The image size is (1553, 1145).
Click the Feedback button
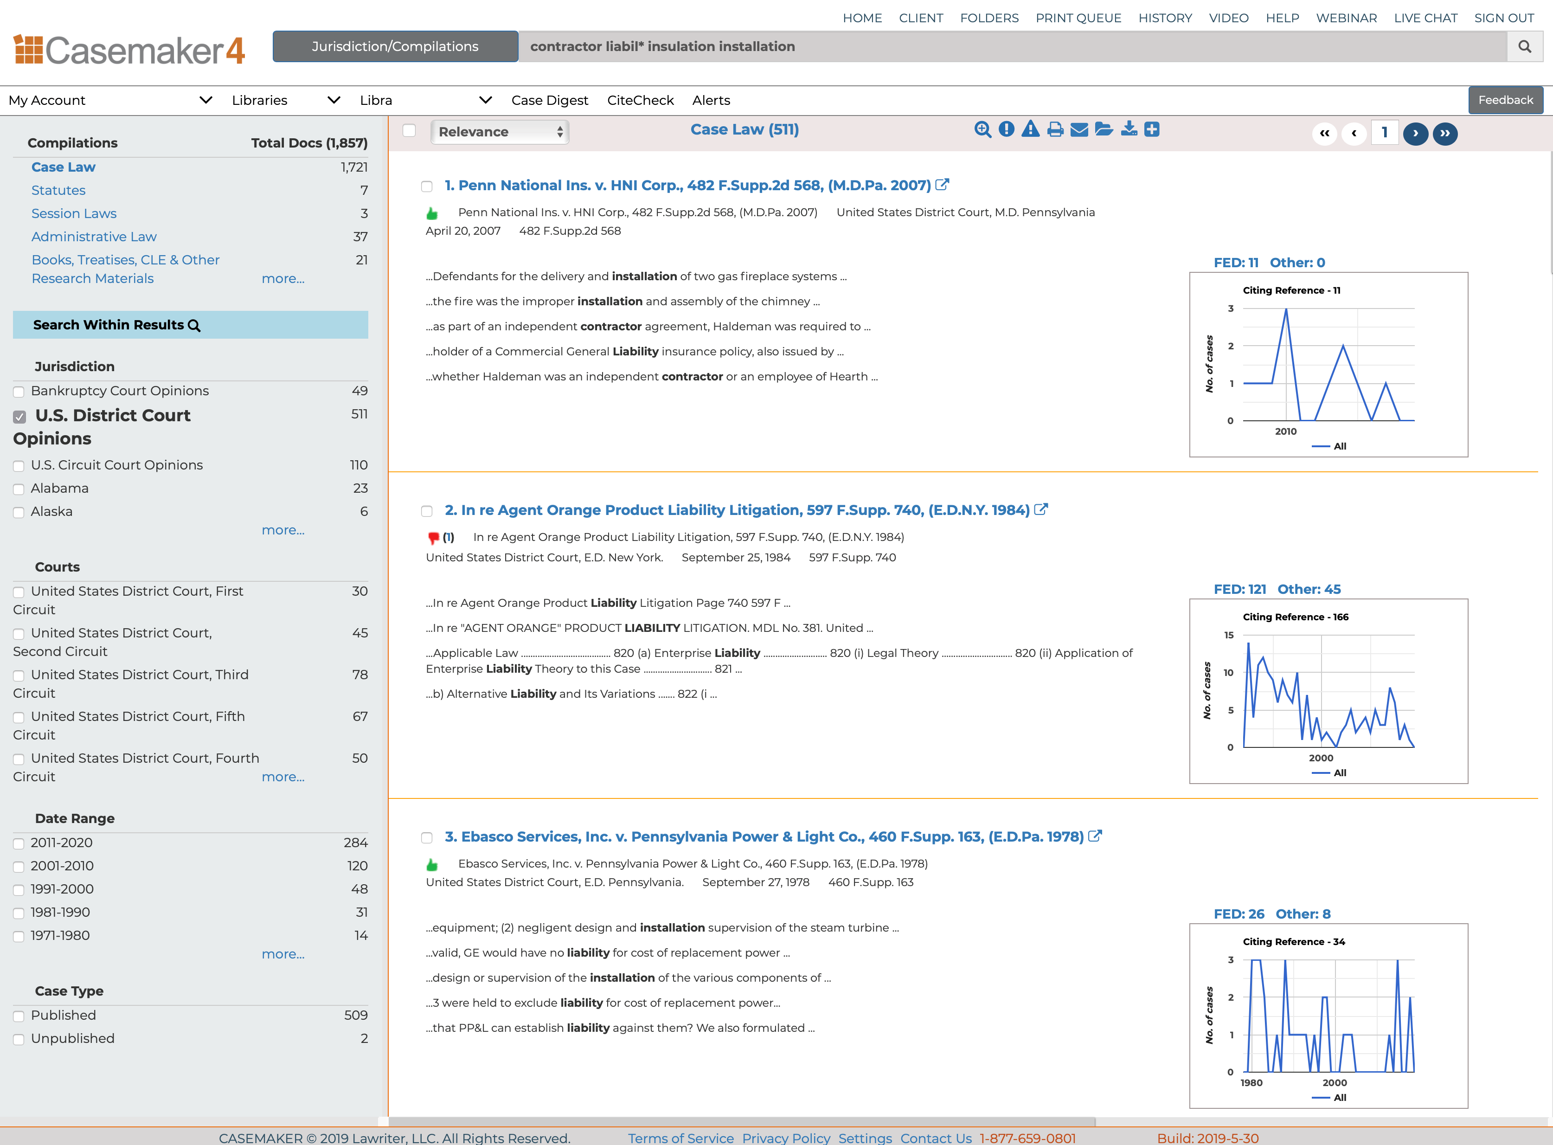pyautogui.click(x=1505, y=100)
